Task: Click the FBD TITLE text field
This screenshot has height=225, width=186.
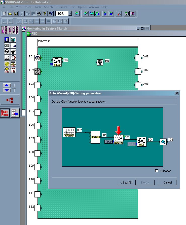Action: 88,42
